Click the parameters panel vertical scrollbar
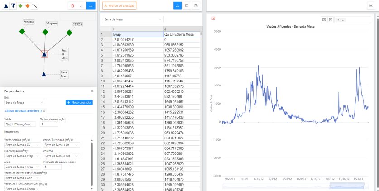Viewport: 379px width, 191px height. click(x=91, y=164)
